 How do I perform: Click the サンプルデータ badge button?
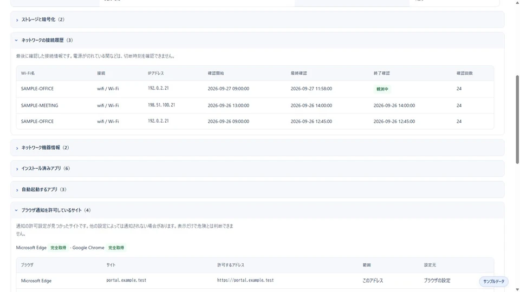[493, 281]
